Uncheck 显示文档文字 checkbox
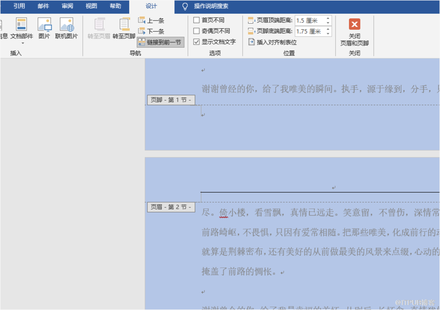 tap(196, 42)
